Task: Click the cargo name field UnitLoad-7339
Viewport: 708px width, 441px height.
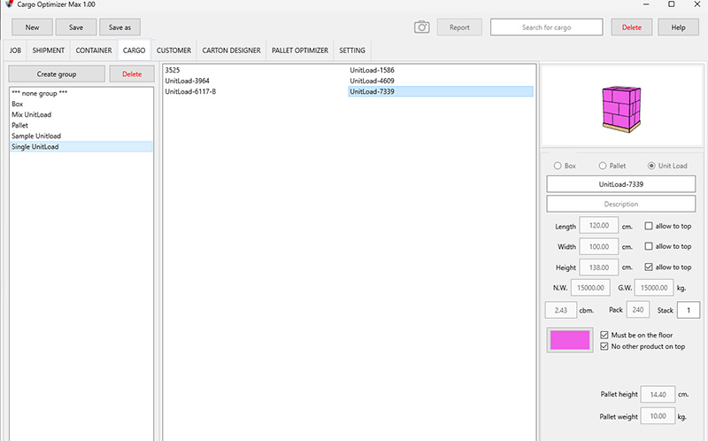Action: click(x=621, y=184)
